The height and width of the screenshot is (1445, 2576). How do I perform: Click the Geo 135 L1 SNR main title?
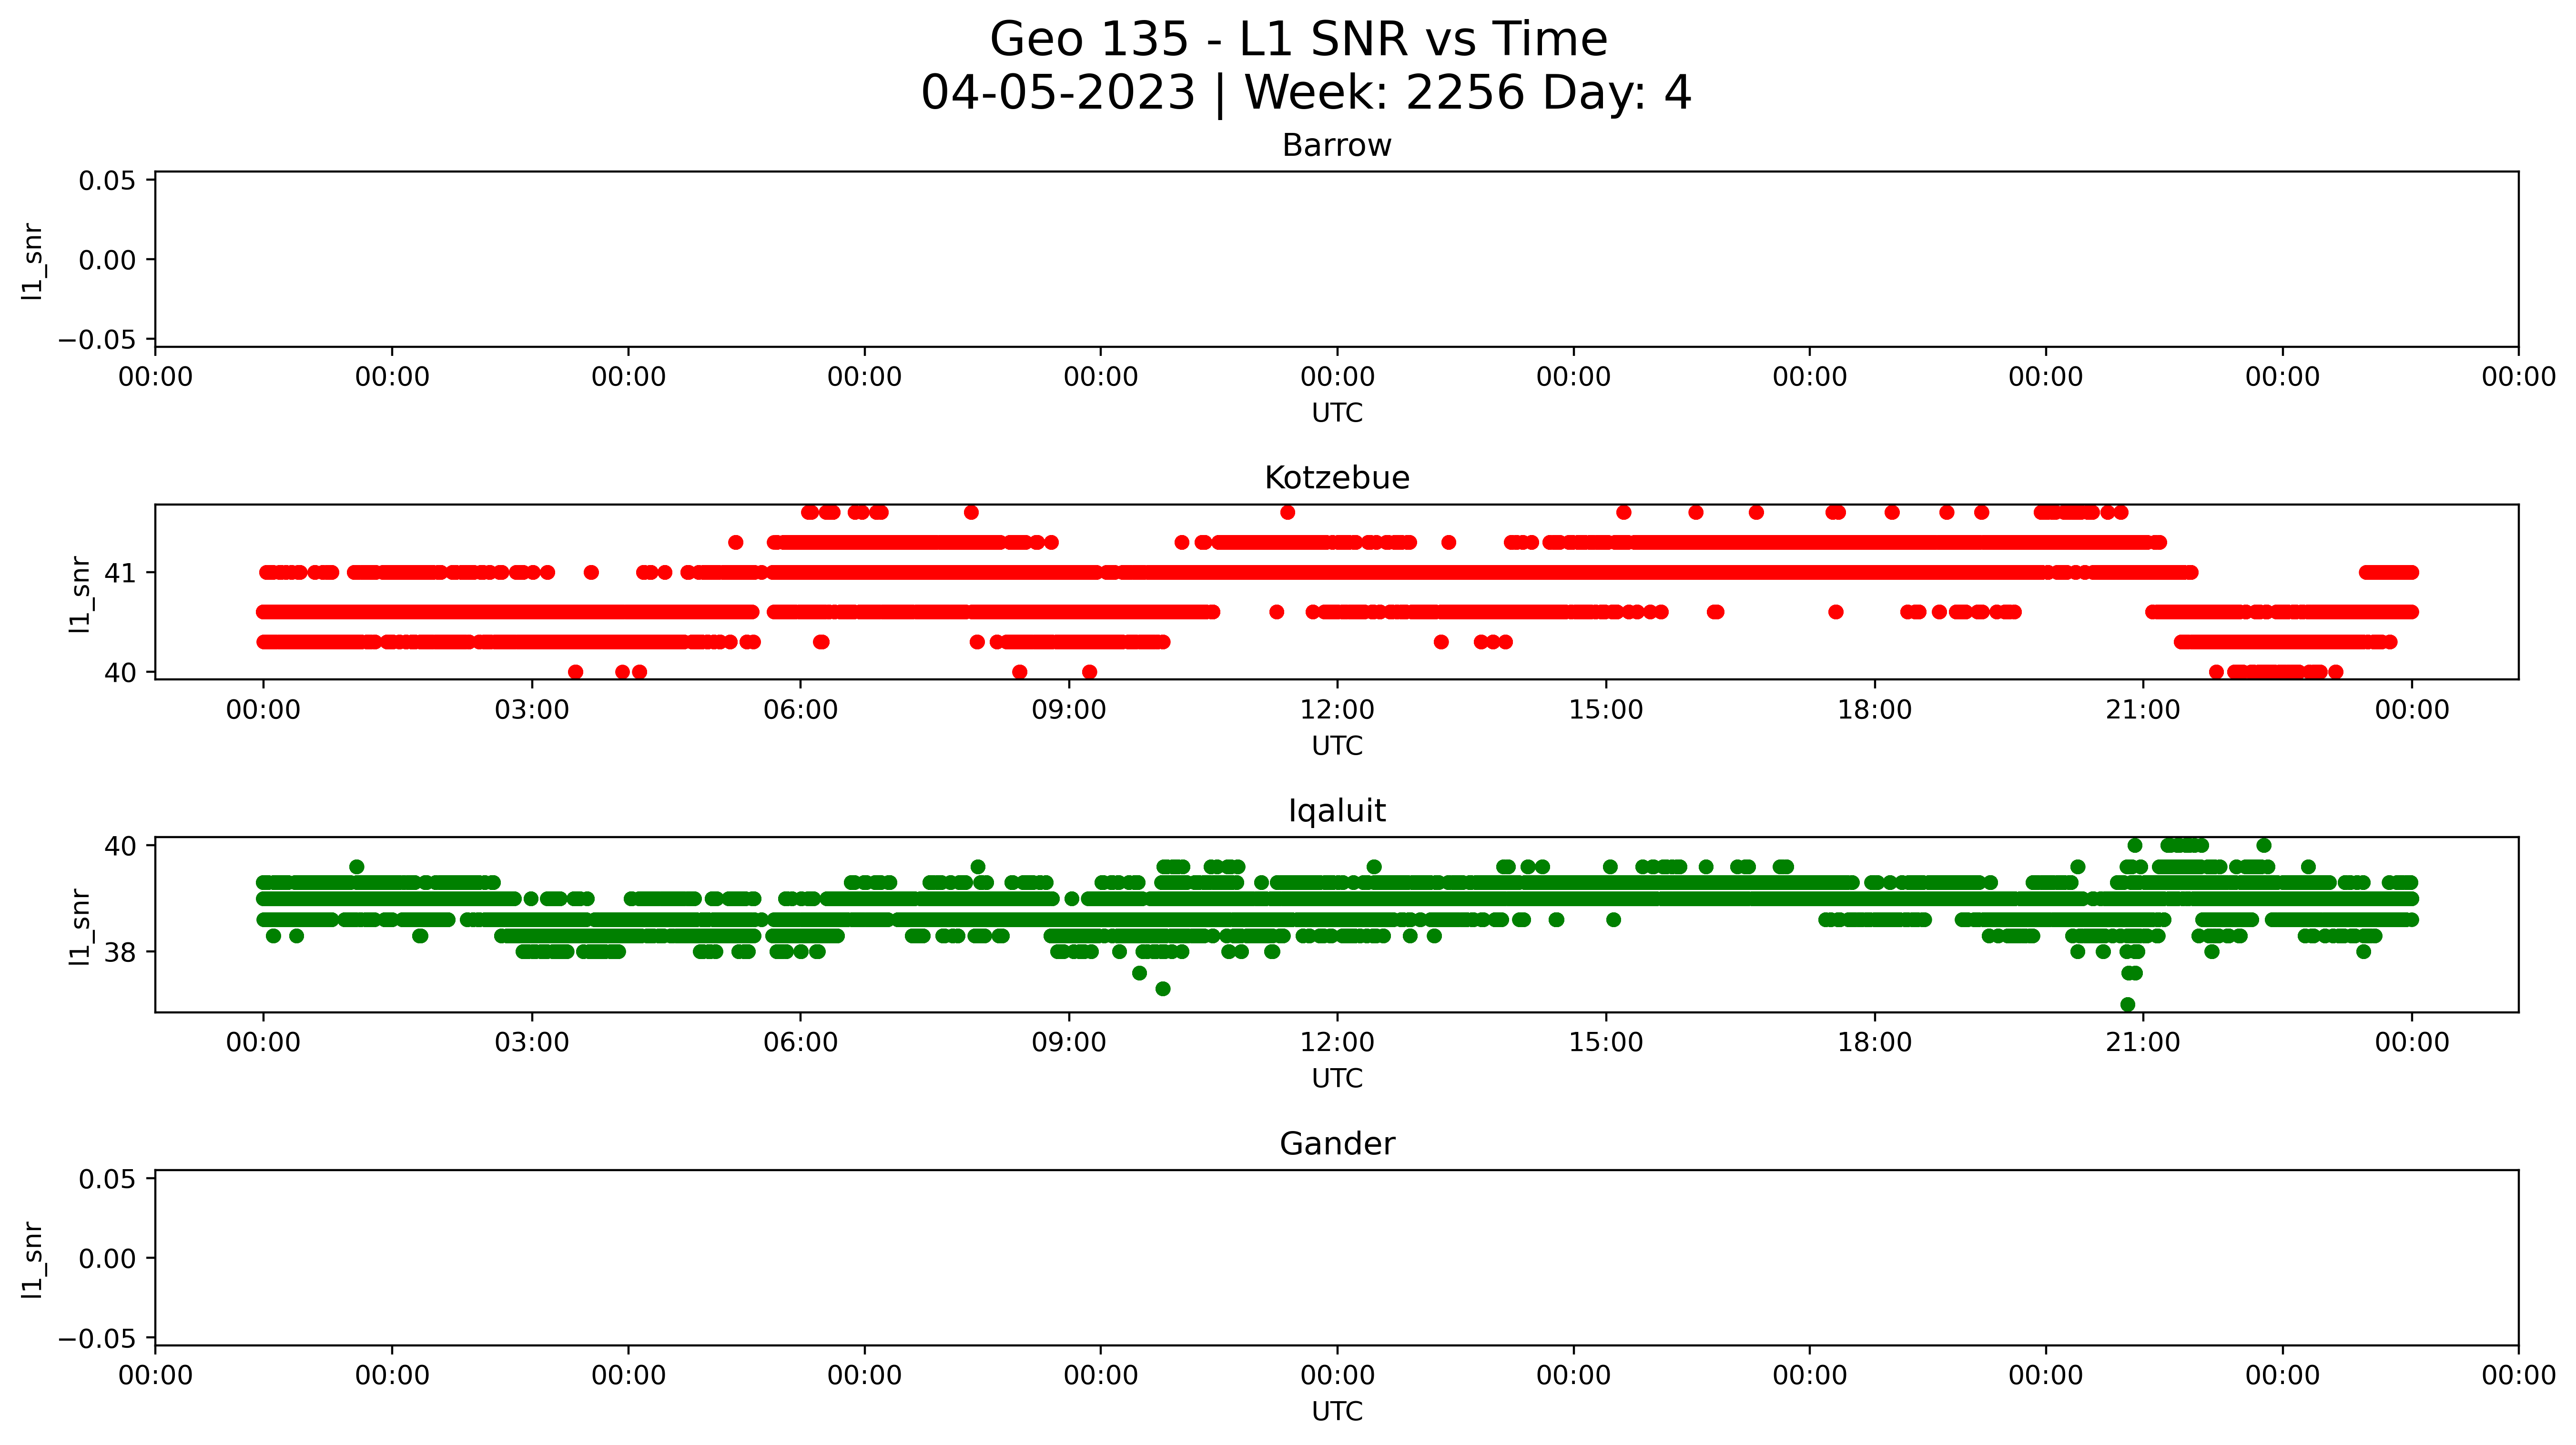coord(1298,40)
